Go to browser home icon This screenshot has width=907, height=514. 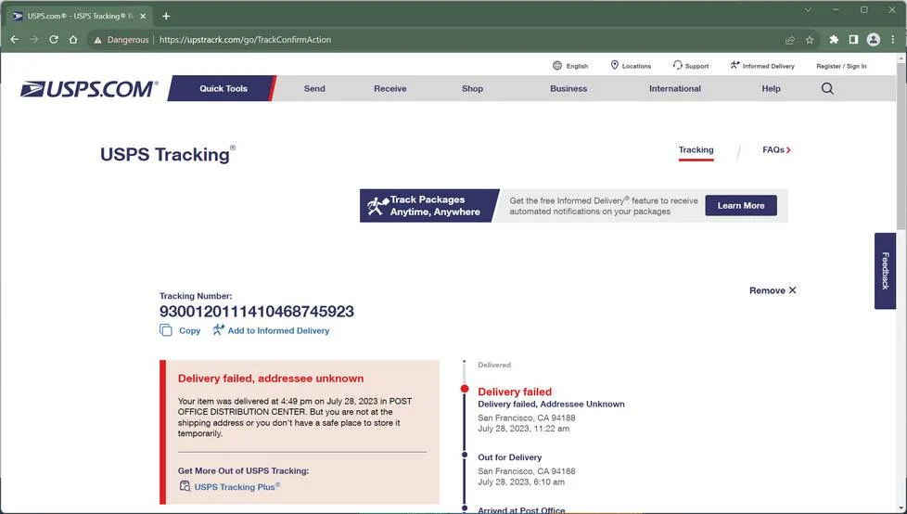pyautogui.click(x=73, y=39)
